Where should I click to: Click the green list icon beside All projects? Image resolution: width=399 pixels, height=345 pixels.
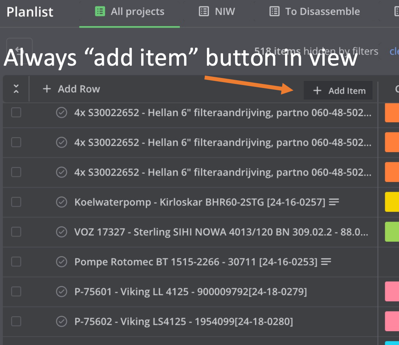point(100,12)
